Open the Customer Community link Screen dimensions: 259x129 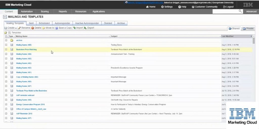(x=205, y=7)
